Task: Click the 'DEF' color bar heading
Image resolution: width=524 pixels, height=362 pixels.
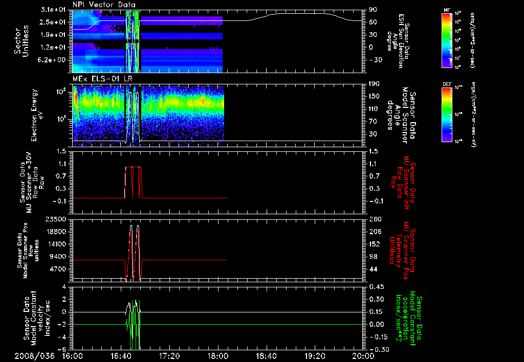Action: tap(447, 84)
